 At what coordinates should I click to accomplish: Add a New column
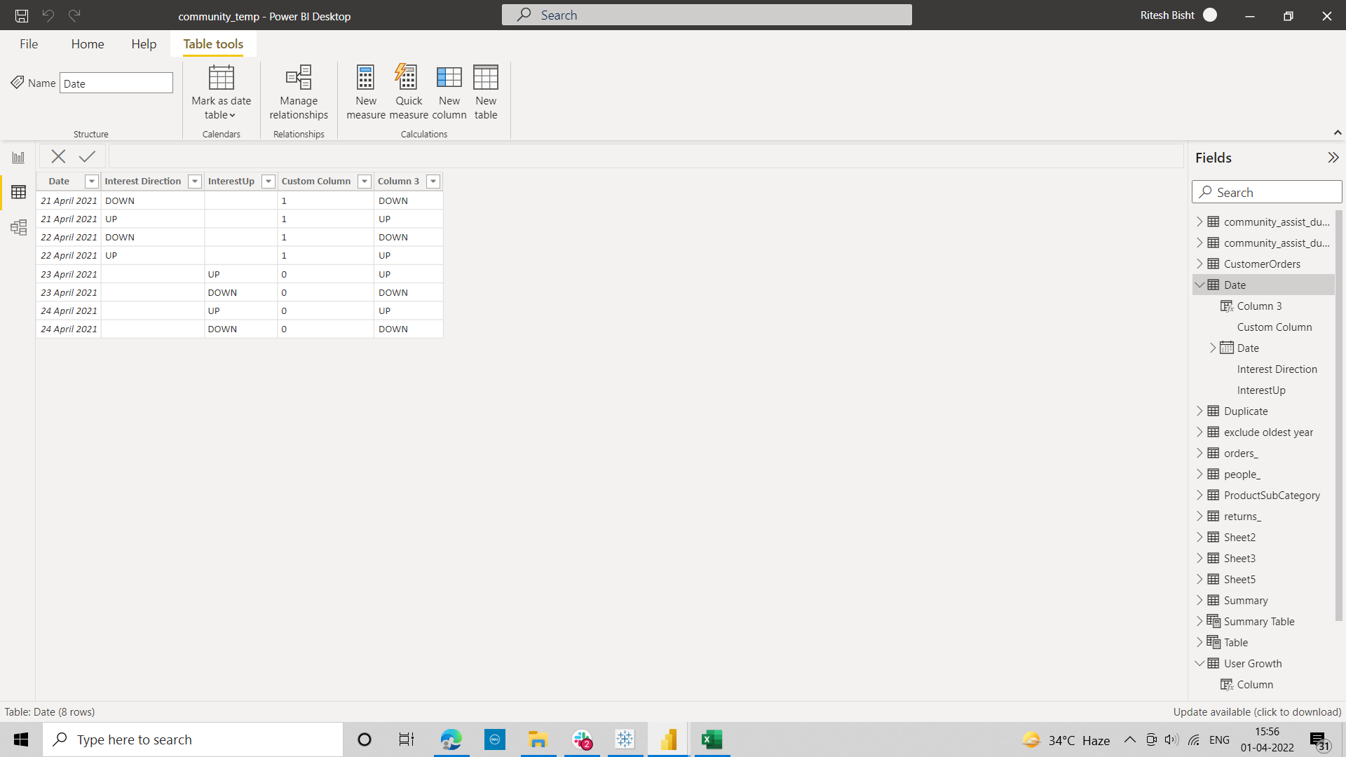click(x=449, y=93)
